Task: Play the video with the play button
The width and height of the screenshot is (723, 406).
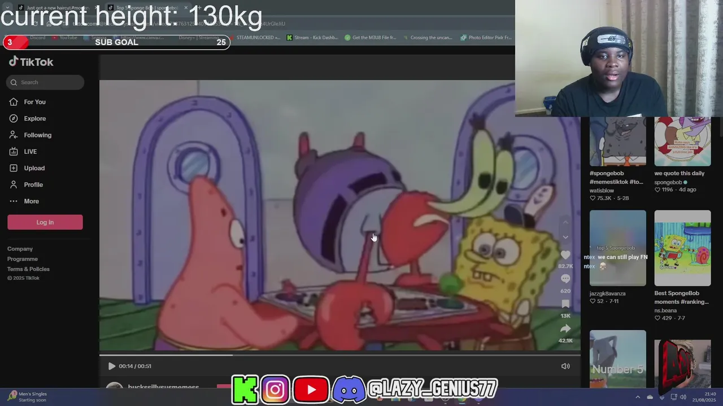Action: coord(111,366)
